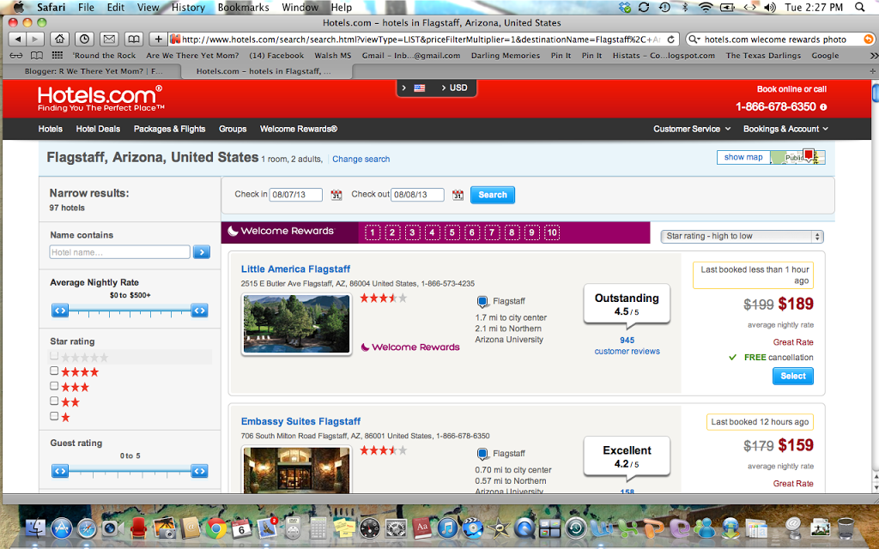
Task: Open Reading List glasses icon in bookmarks bar
Action: (x=17, y=56)
